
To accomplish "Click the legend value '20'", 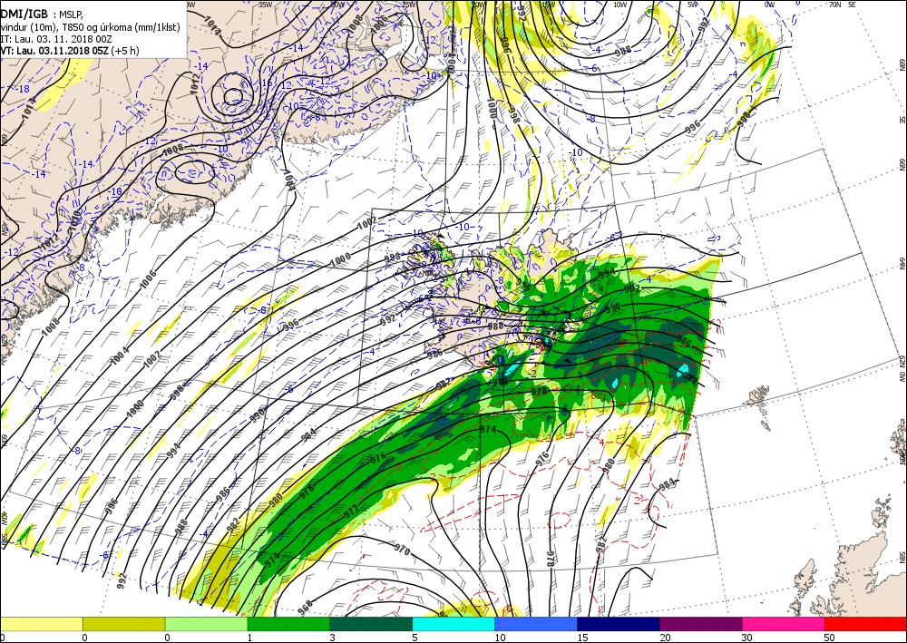I will click(x=665, y=638).
